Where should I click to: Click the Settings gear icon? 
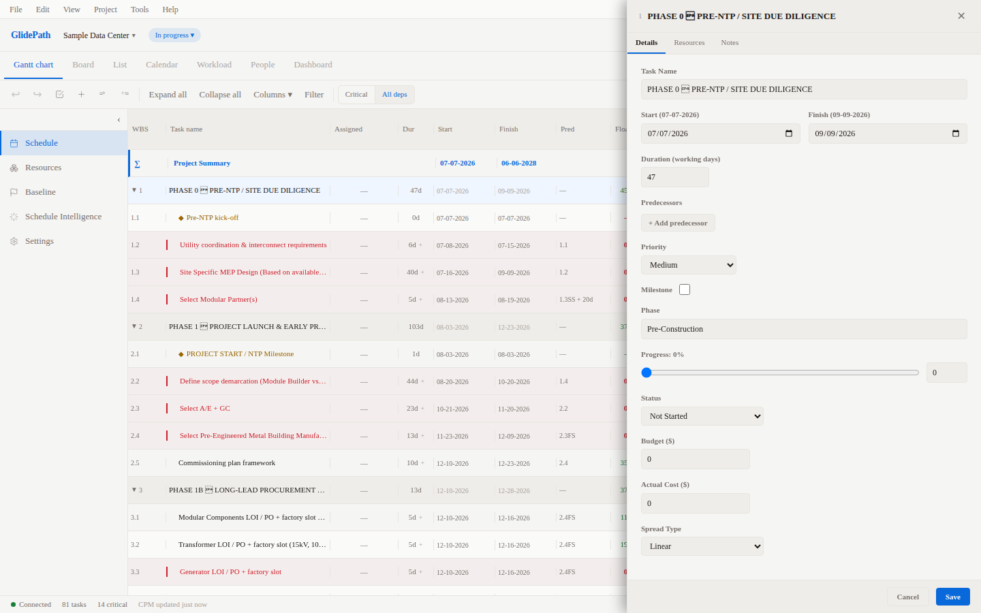(14, 241)
